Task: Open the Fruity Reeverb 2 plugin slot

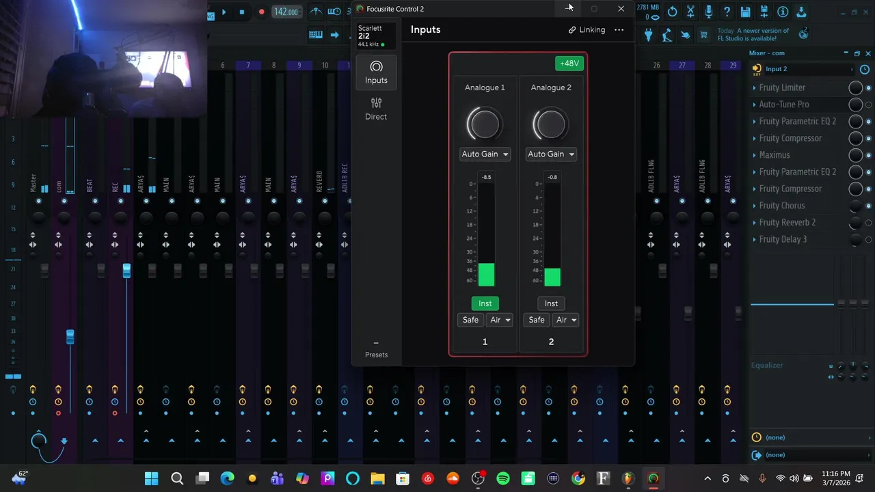Action: (787, 223)
